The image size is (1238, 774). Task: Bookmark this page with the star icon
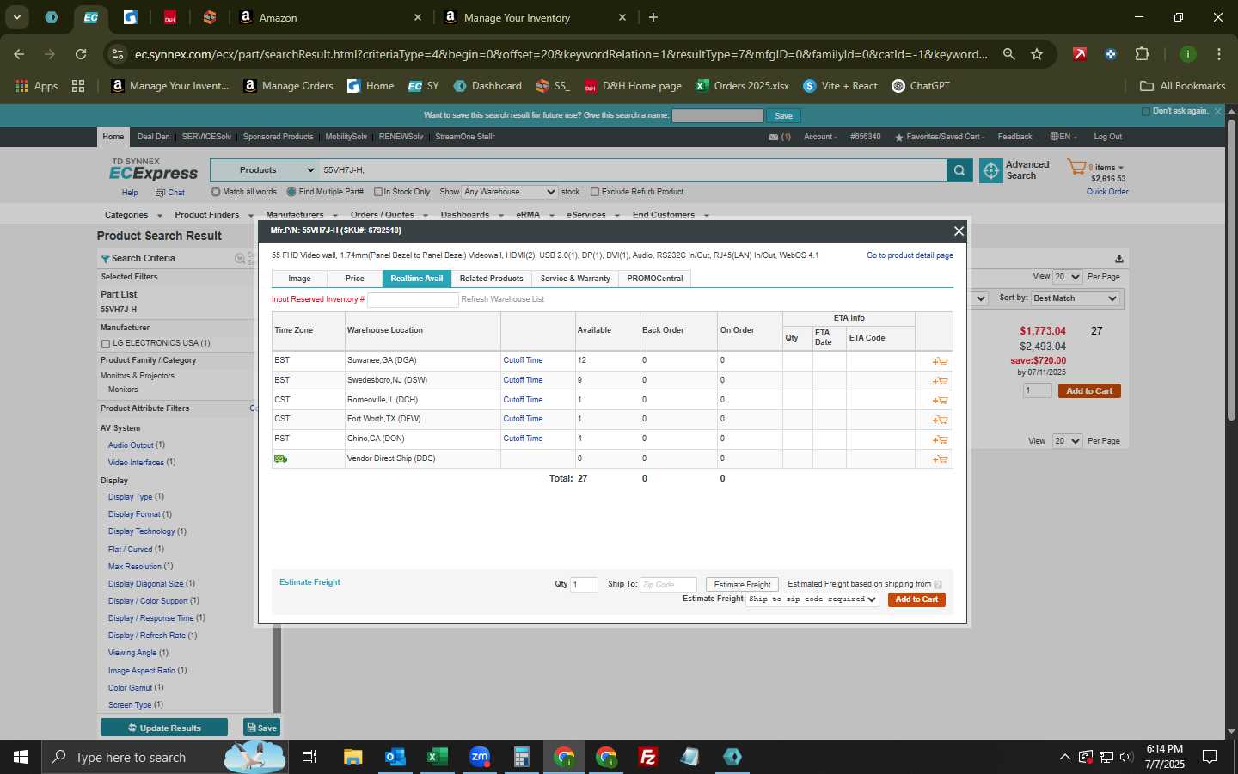[x=1037, y=54]
